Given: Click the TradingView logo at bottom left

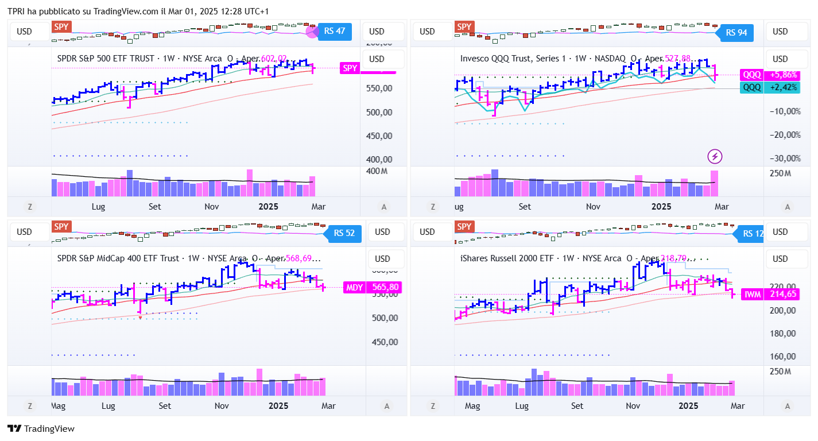Looking at the screenshot, I should click(x=41, y=428).
